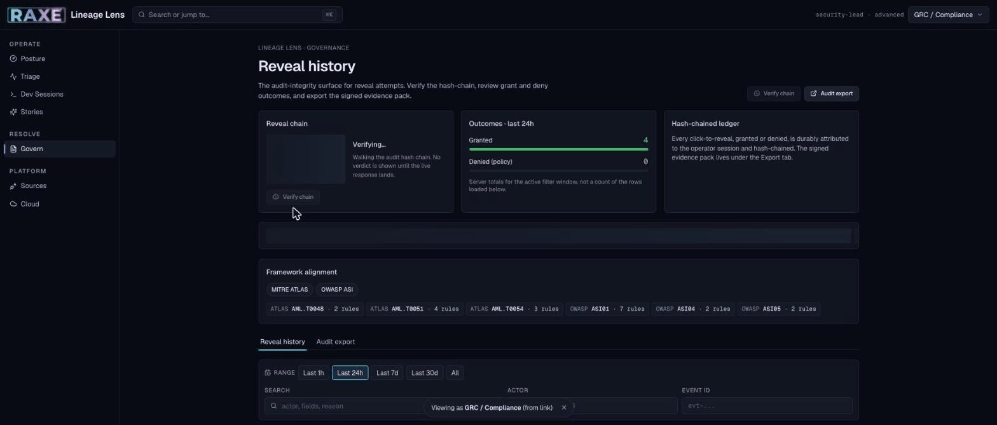The image size is (997, 425).
Task: Click the Triage pulse icon
Action: [x=13, y=76]
